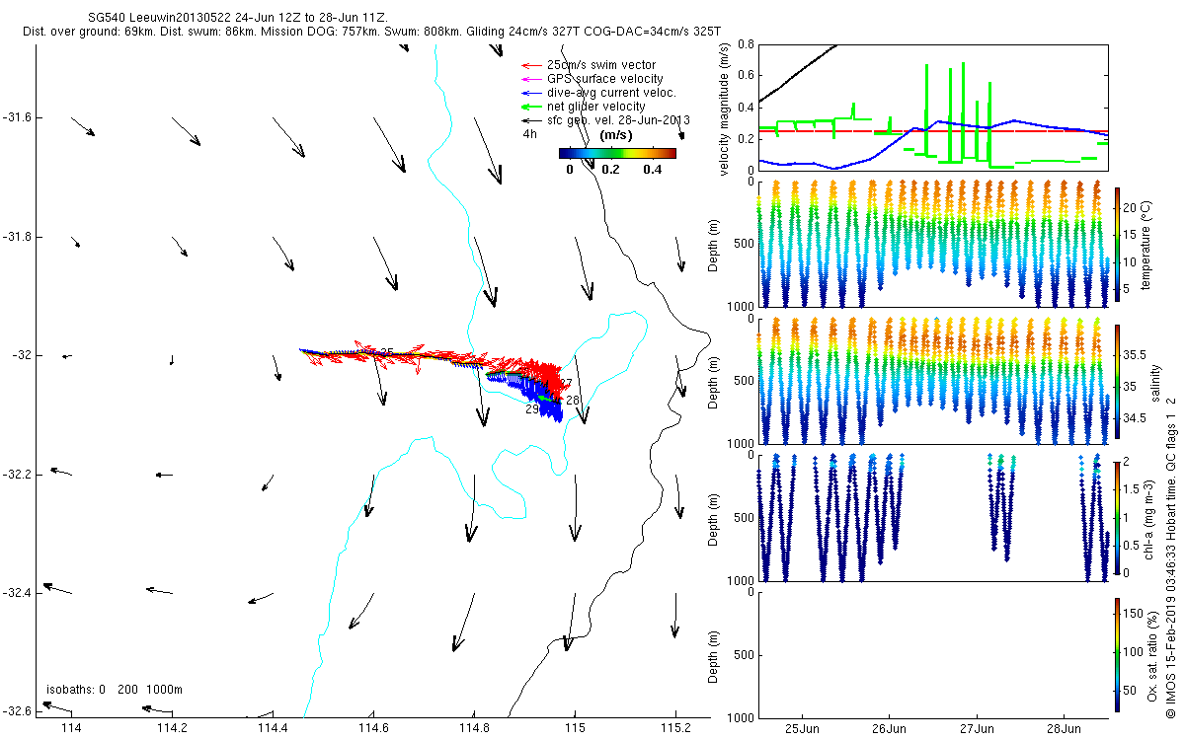Click 'Depth (m)' label of temperature panel
The image size is (1185, 740).
(714, 245)
